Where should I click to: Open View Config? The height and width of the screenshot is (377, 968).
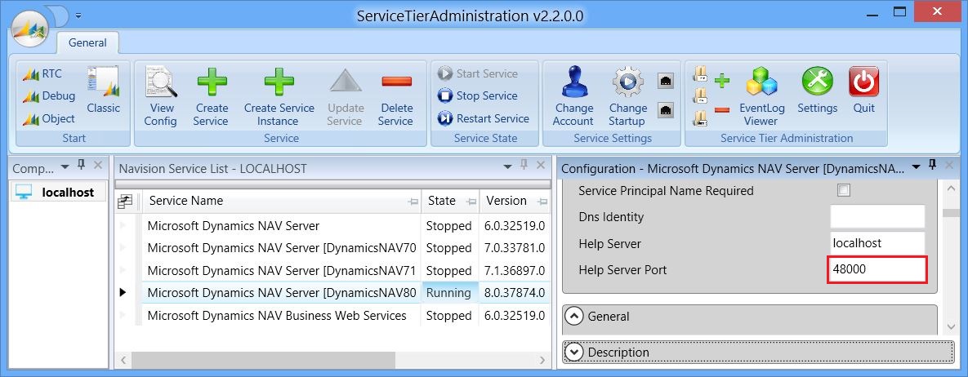tap(160, 96)
